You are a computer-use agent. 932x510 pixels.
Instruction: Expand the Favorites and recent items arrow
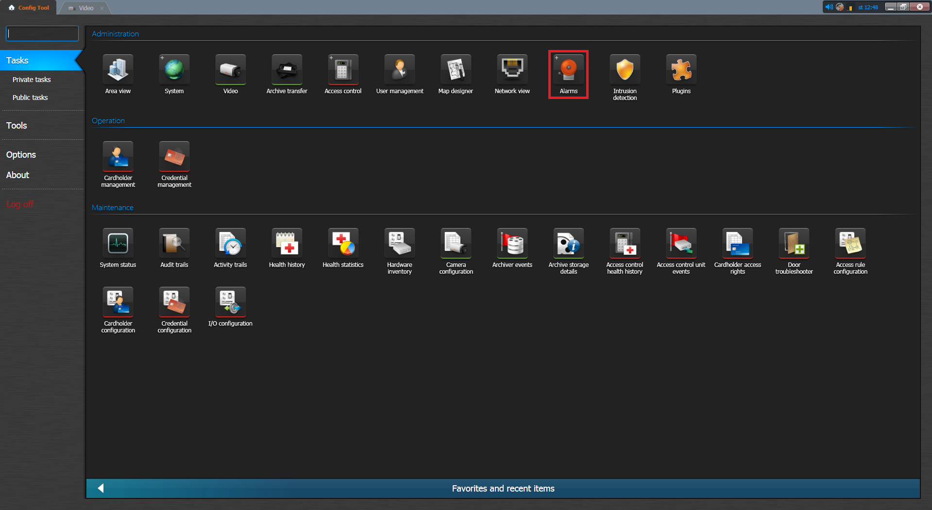(101, 488)
